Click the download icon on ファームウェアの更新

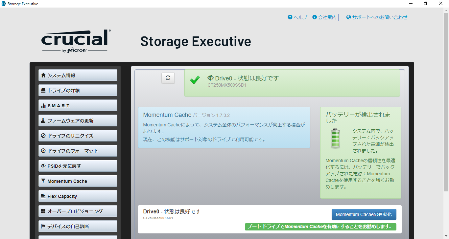[x=43, y=120]
